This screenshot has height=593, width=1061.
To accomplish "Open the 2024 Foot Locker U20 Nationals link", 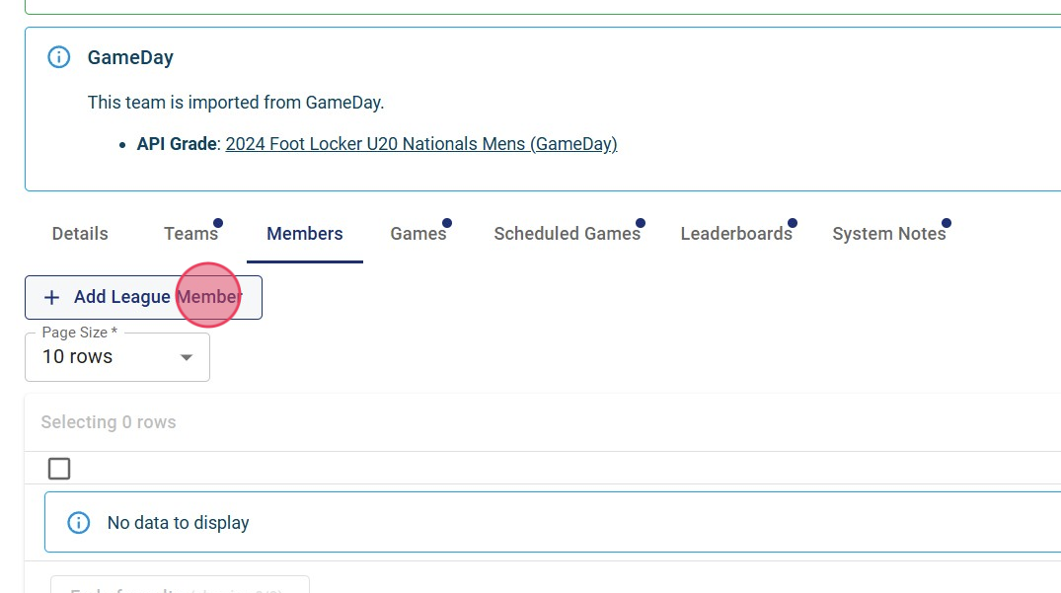I will [421, 144].
